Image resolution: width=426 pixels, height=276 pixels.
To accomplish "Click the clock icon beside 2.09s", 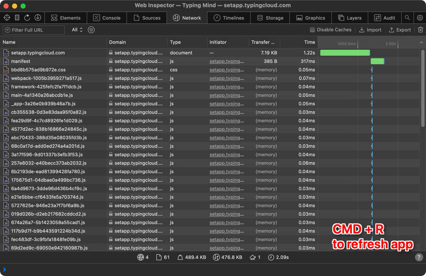I will tap(271, 257).
